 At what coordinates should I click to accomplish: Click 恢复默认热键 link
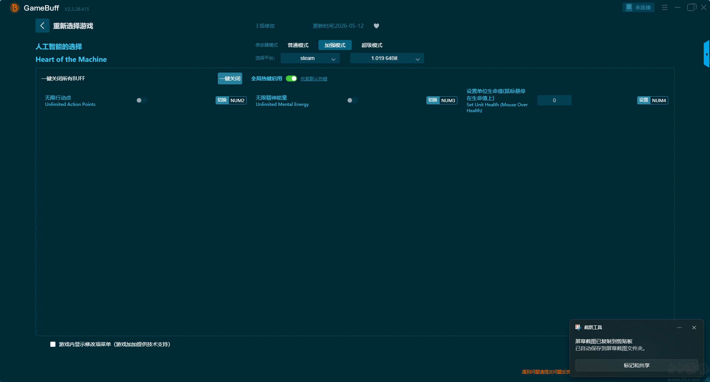click(x=314, y=79)
